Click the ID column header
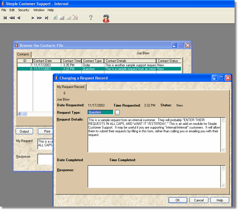The height and width of the screenshot is (210, 238). click(x=25, y=61)
